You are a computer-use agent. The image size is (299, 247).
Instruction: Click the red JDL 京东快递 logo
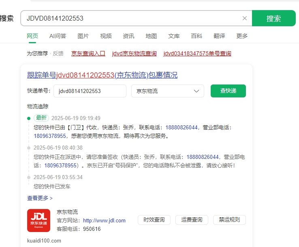coord(39,220)
